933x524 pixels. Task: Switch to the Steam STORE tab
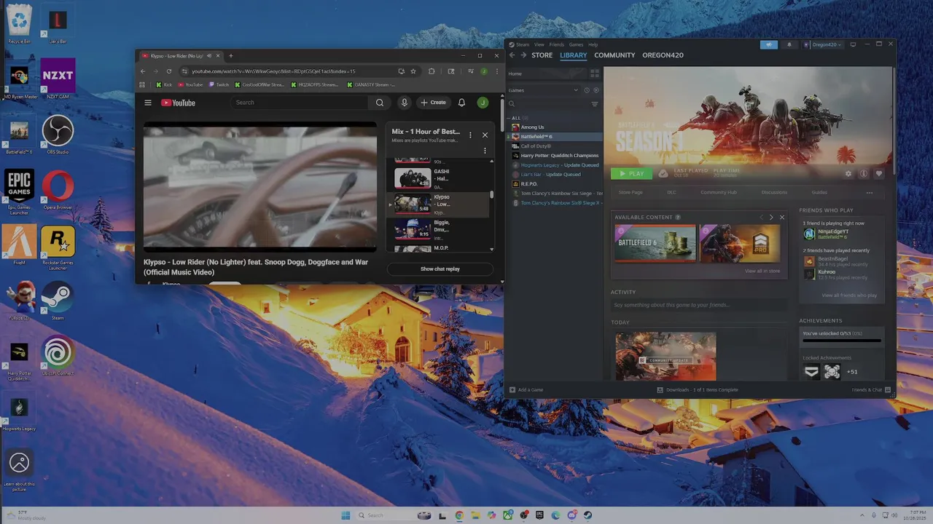pyautogui.click(x=542, y=55)
